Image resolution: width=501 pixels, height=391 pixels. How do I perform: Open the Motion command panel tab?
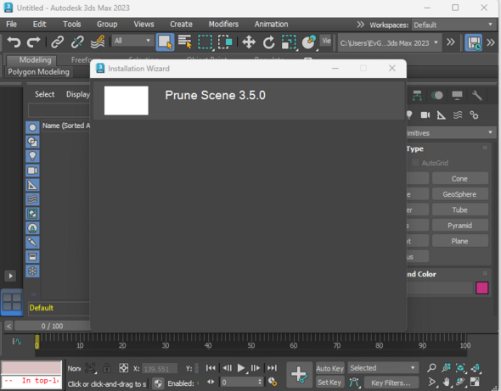437,95
